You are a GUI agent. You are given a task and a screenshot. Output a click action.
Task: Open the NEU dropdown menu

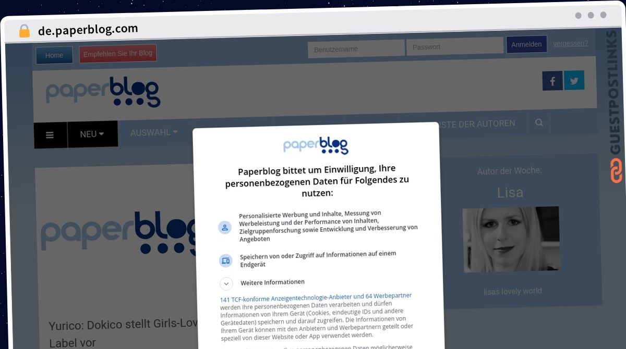(x=92, y=134)
